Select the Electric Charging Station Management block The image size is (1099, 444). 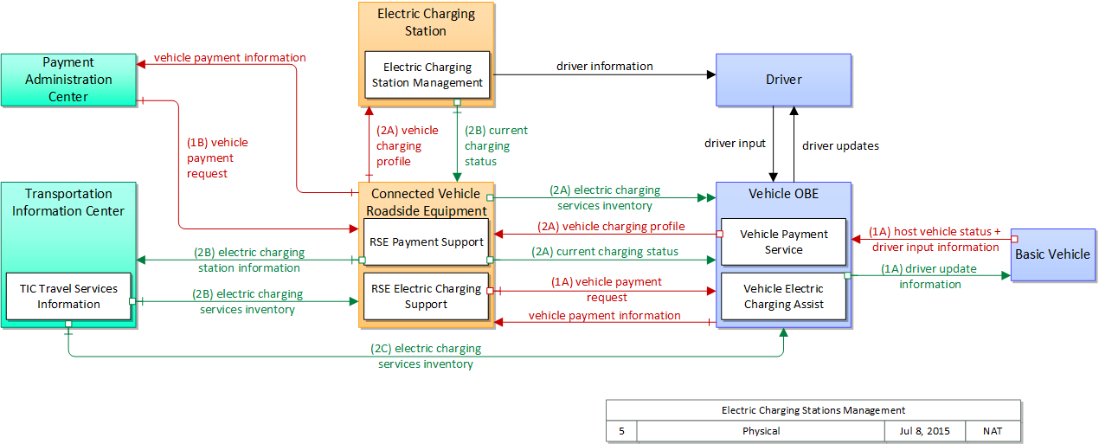click(427, 75)
